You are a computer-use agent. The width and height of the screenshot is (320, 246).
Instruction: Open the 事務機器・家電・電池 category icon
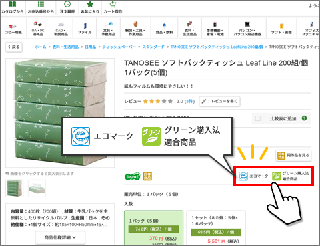pos(215,29)
